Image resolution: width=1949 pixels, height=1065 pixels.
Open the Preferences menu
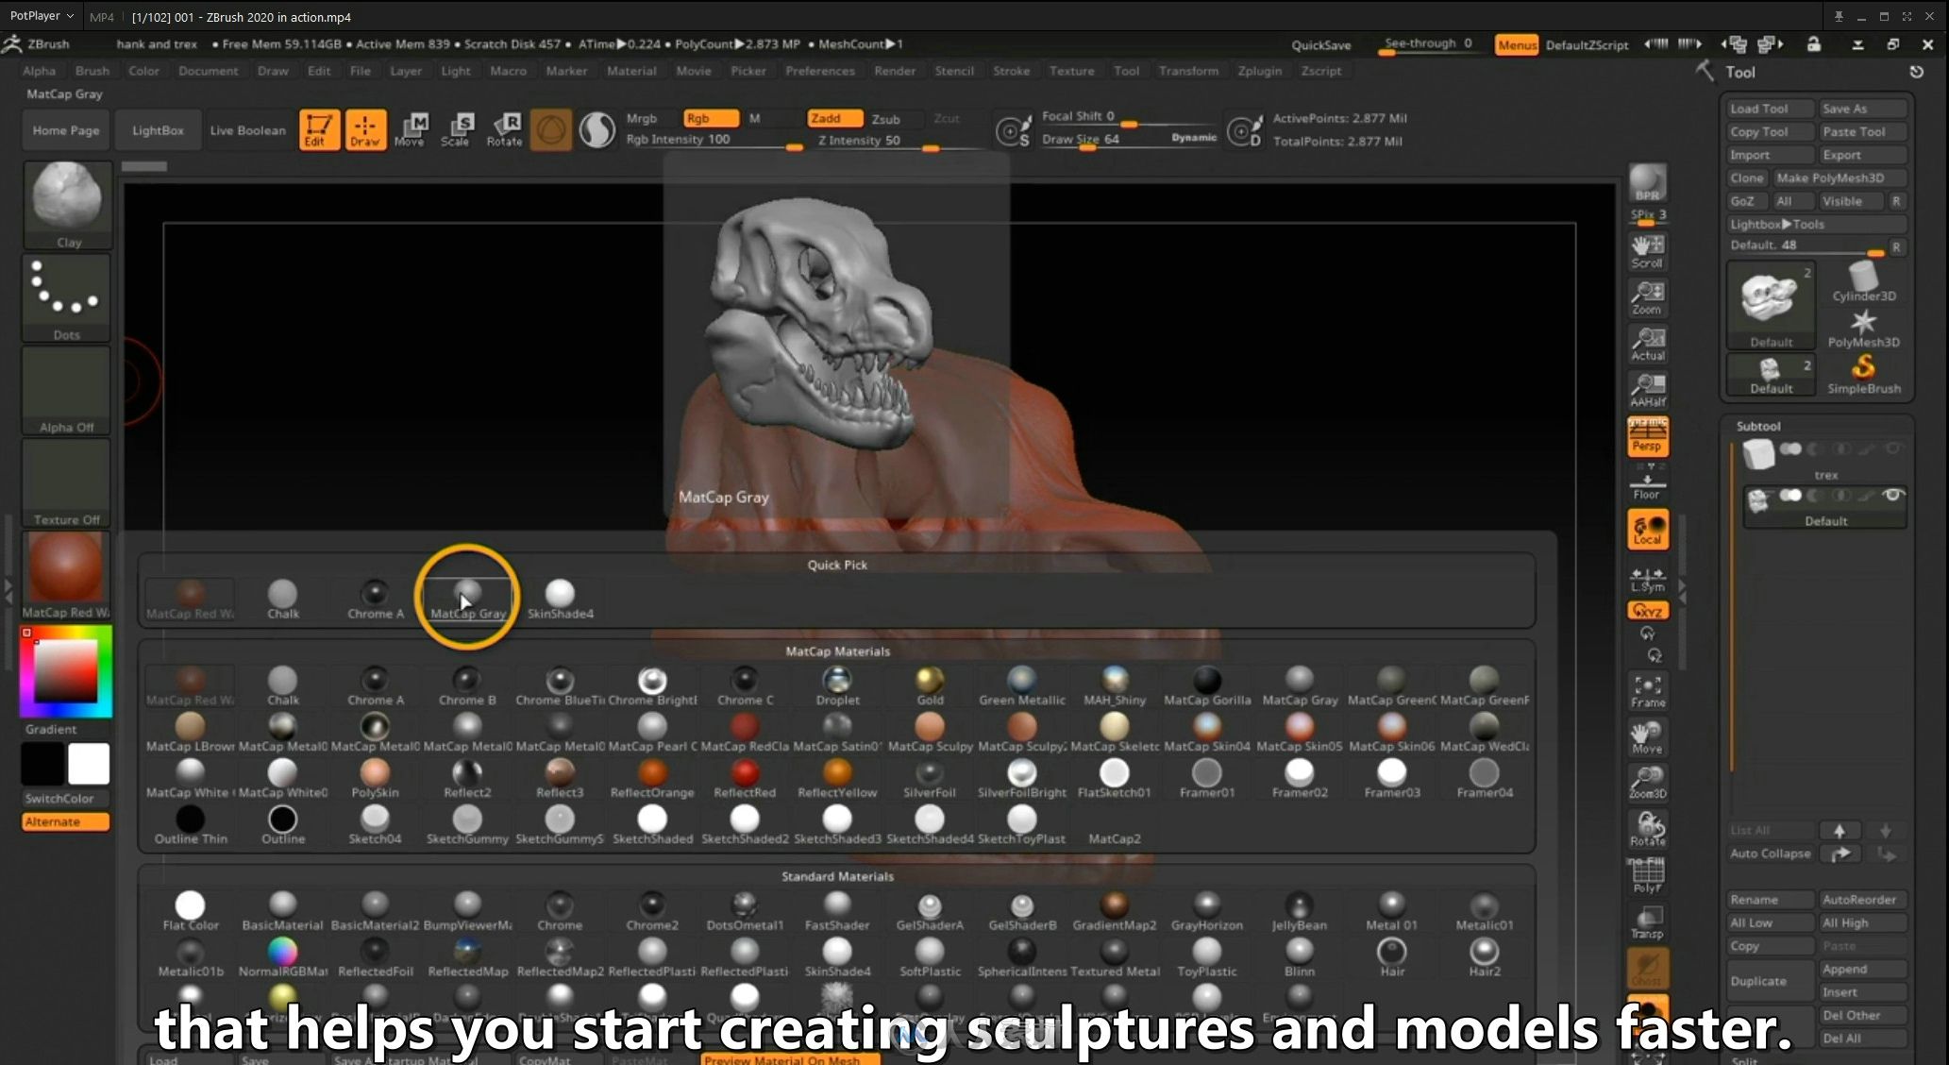[x=819, y=71]
